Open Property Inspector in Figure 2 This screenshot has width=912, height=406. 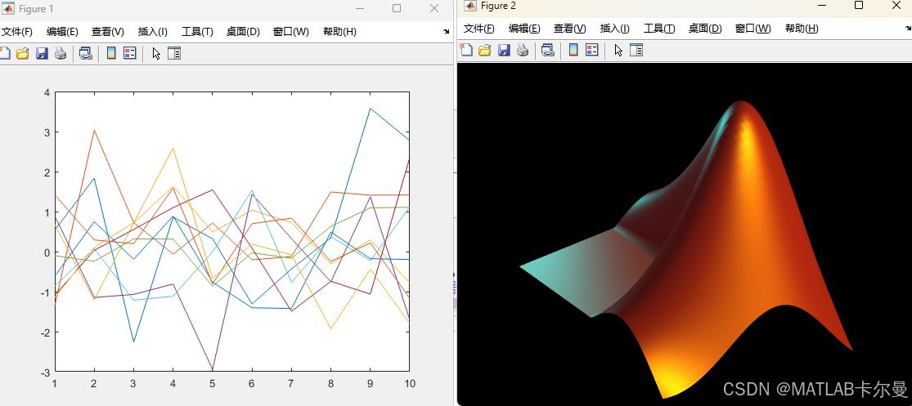click(x=637, y=50)
